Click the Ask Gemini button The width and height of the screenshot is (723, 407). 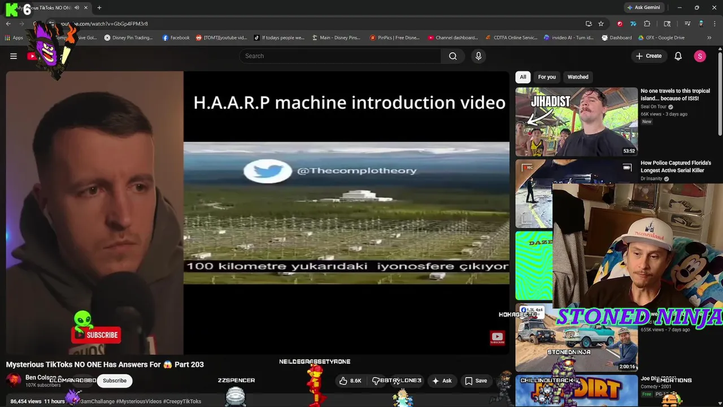coord(643,8)
